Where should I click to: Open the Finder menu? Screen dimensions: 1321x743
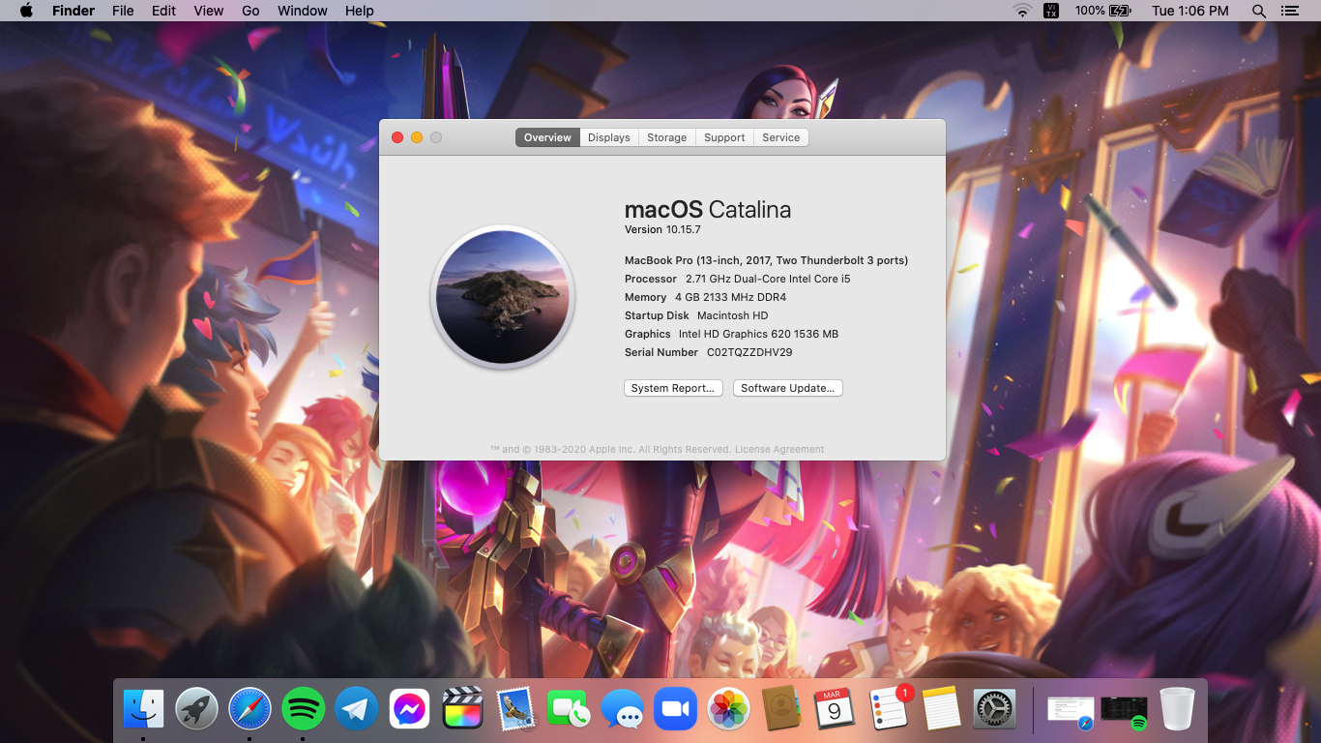73,11
